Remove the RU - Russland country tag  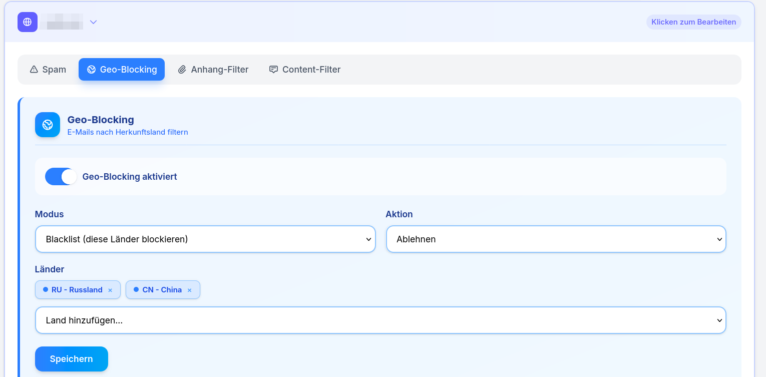click(110, 290)
